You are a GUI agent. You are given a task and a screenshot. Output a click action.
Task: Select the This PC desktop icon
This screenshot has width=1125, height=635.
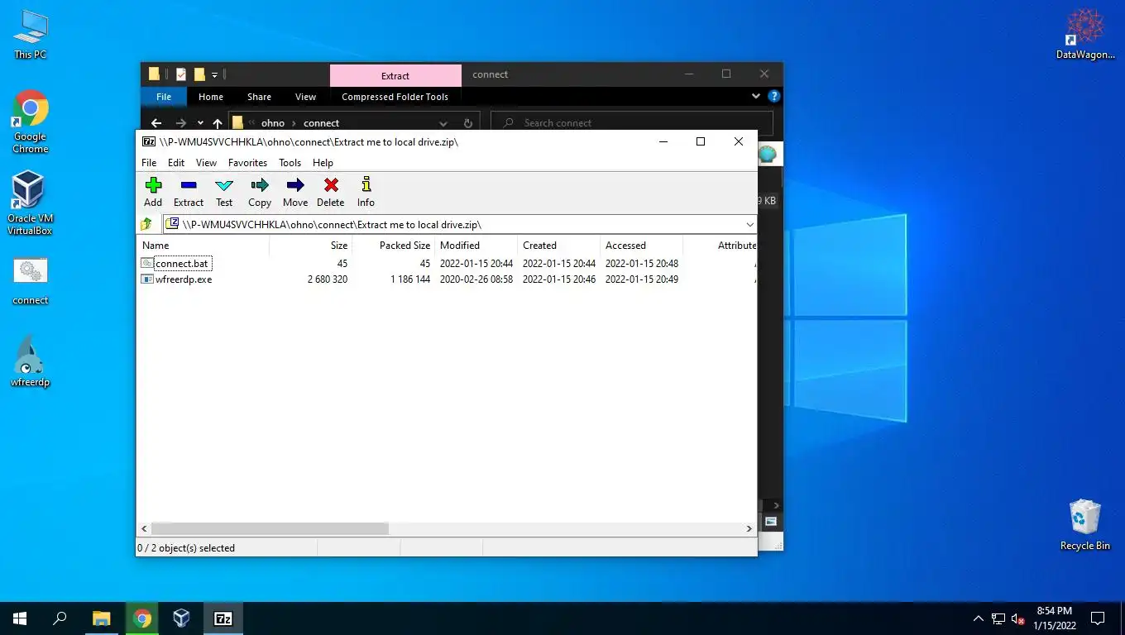(x=31, y=35)
